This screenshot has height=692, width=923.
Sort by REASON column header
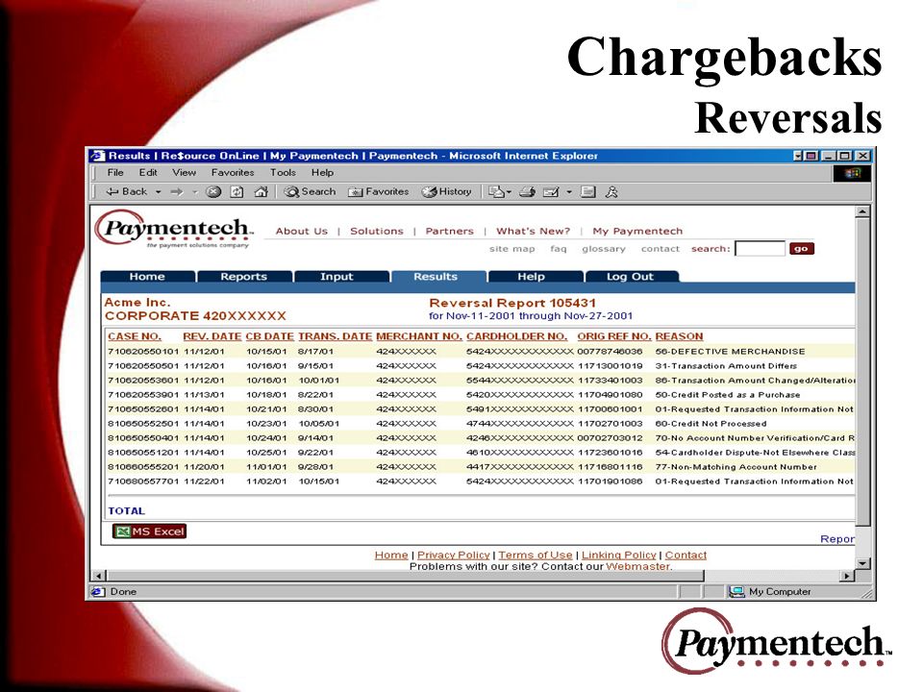(680, 336)
